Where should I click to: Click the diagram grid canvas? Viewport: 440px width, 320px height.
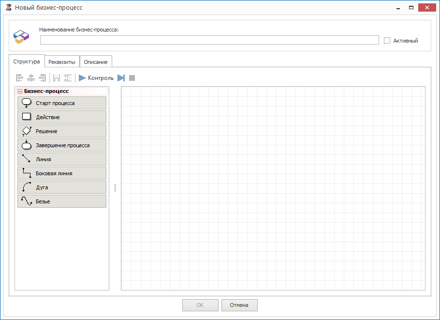(x=273, y=188)
